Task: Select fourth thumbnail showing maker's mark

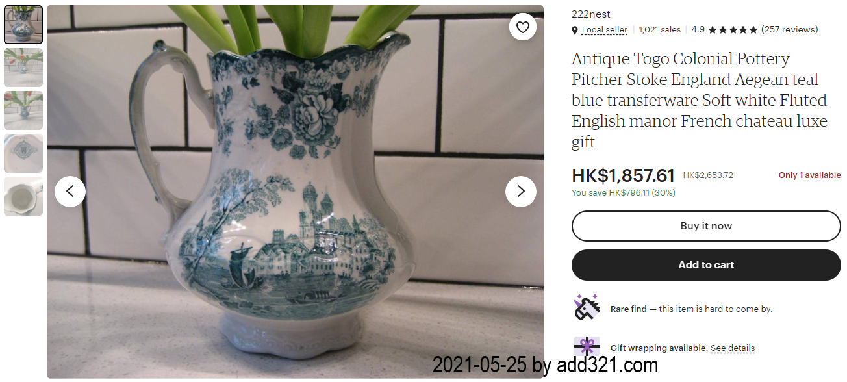Action: coord(23,153)
